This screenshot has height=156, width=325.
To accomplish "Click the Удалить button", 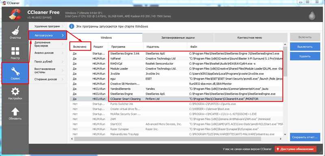I will coord(305,56).
